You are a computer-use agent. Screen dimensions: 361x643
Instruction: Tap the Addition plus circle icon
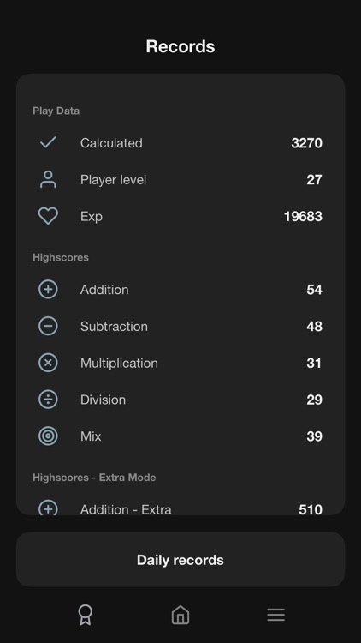(48, 290)
